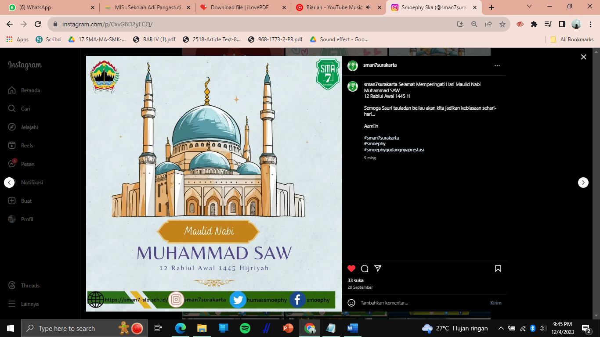
Task: Open Pesan messages in the sidebar
Action: pos(27,164)
